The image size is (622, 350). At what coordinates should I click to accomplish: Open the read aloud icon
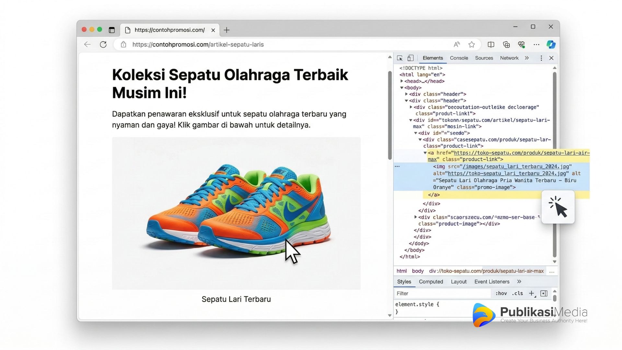tap(457, 44)
